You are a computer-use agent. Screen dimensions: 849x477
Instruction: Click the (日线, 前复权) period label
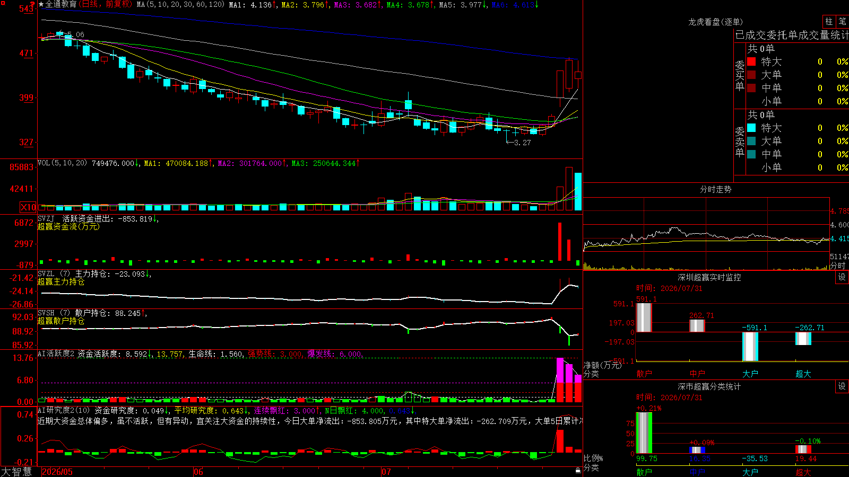pos(105,4)
